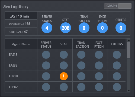Click the STAT count bubble showing 208

[x=66, y=28]
